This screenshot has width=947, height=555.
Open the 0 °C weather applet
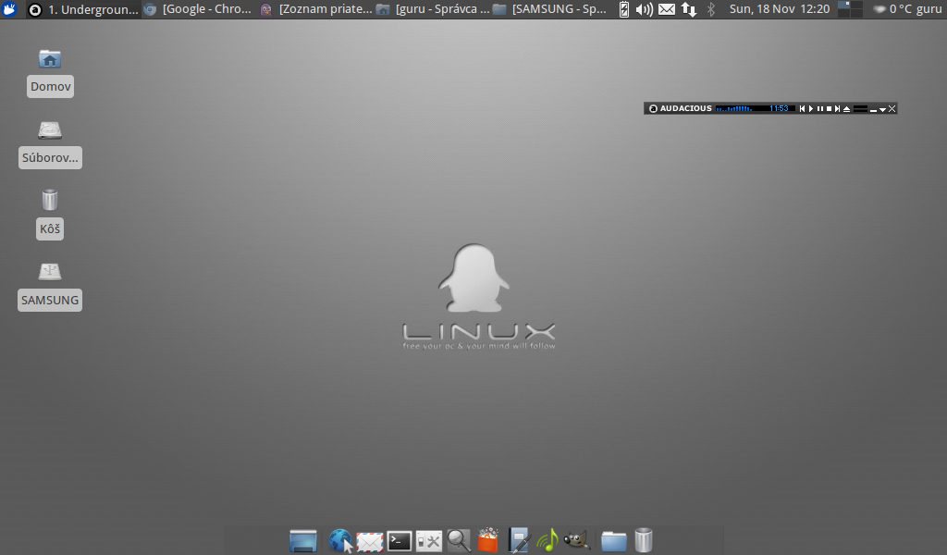(892, 9)
